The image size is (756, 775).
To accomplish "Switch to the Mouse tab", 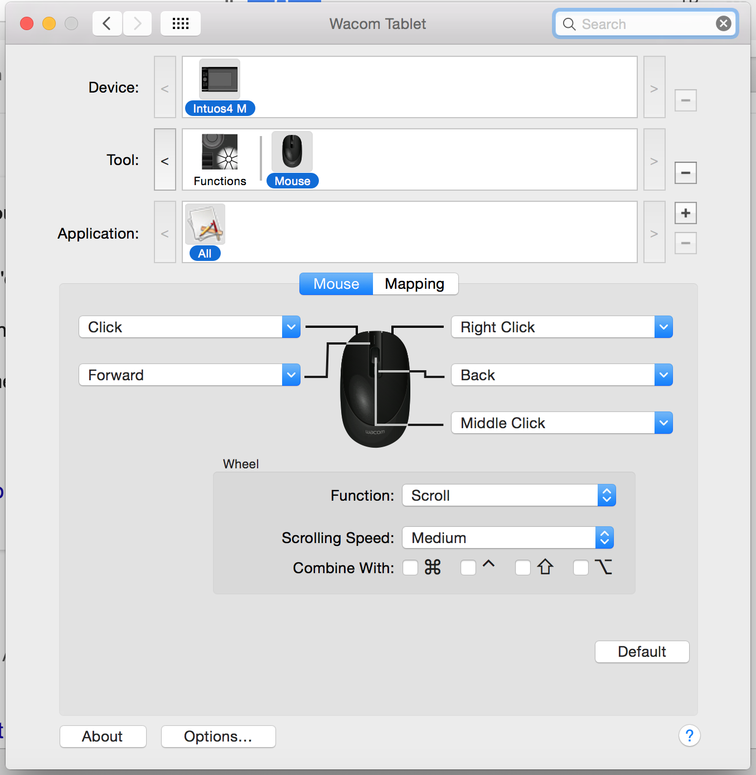I will click(336, 284).
